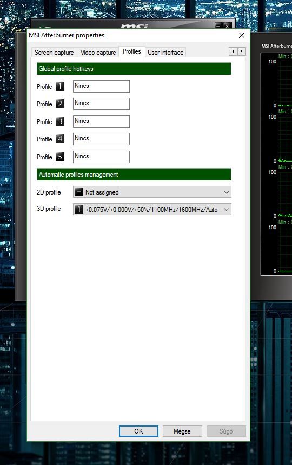Image resolution: width=292 pixels, height=465 pixels.
Task: Click the Profile 4 hotkey field
Action: [101, 139]
